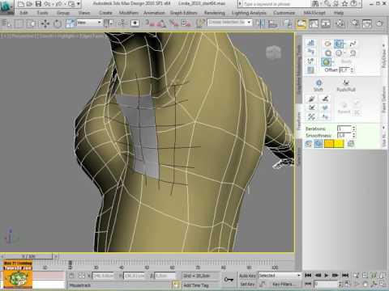This screenshot has height=291, width=389.
Task: Click the yellow color swatch in ribbon panel
Action: point(339,144)
